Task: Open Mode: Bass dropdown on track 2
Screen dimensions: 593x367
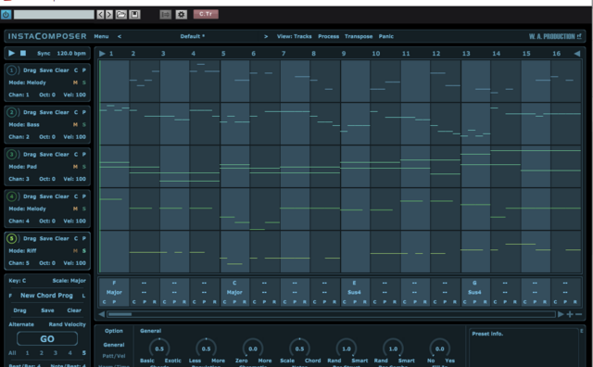Action: (x=24, y=124)
